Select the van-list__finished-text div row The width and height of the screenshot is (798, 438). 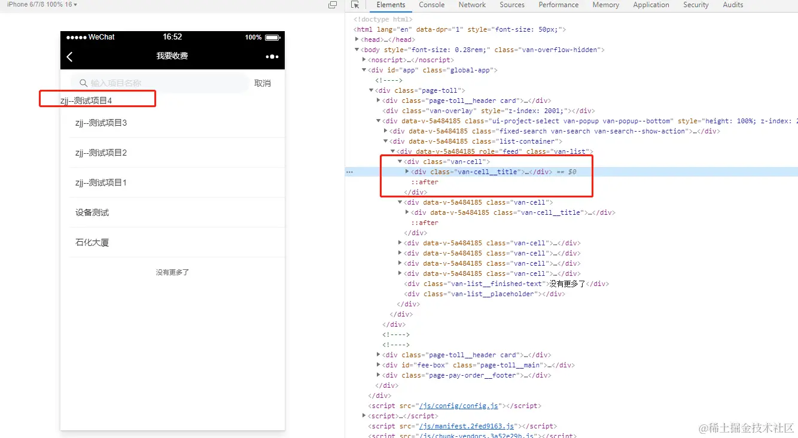point(507,284)
